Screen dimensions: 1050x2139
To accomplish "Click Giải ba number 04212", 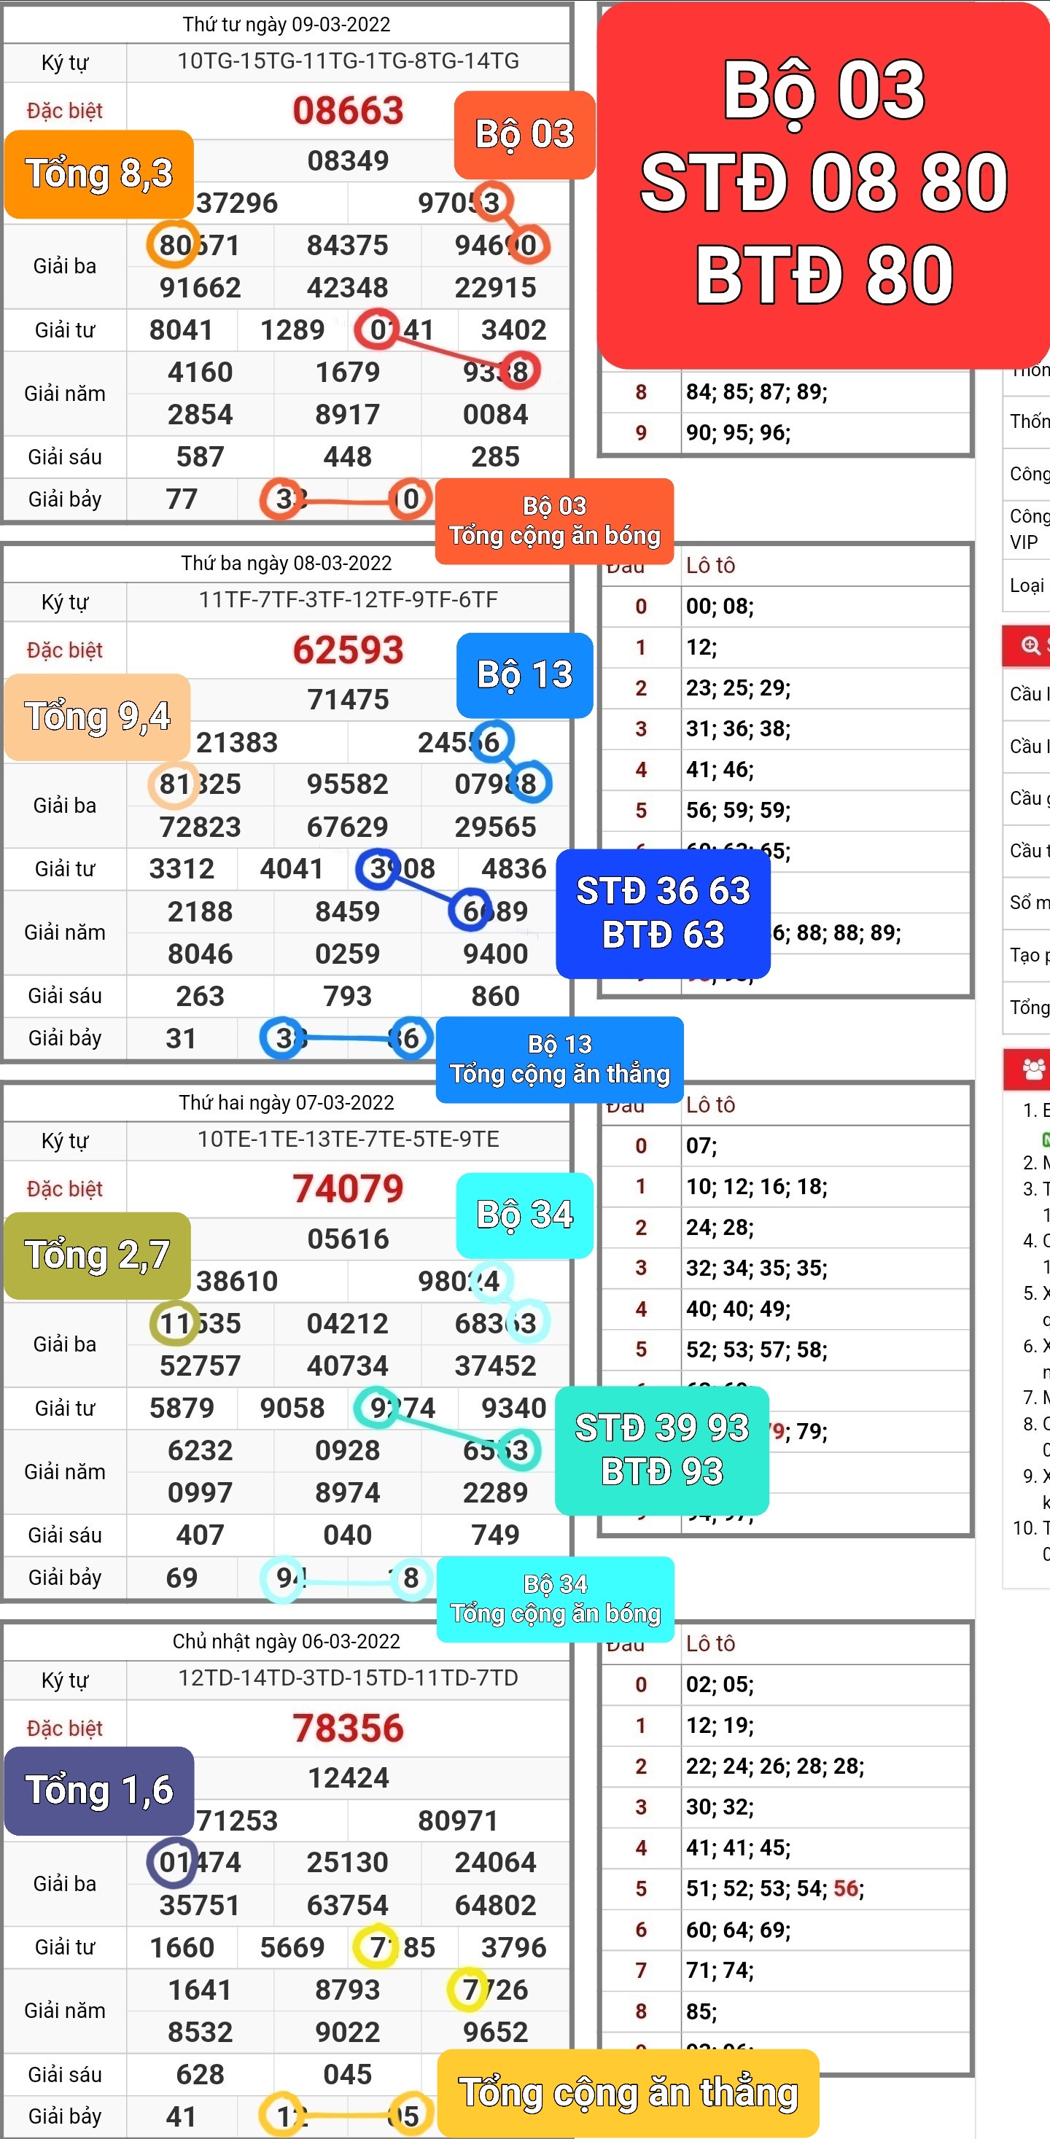I will tap(347, 1322).
